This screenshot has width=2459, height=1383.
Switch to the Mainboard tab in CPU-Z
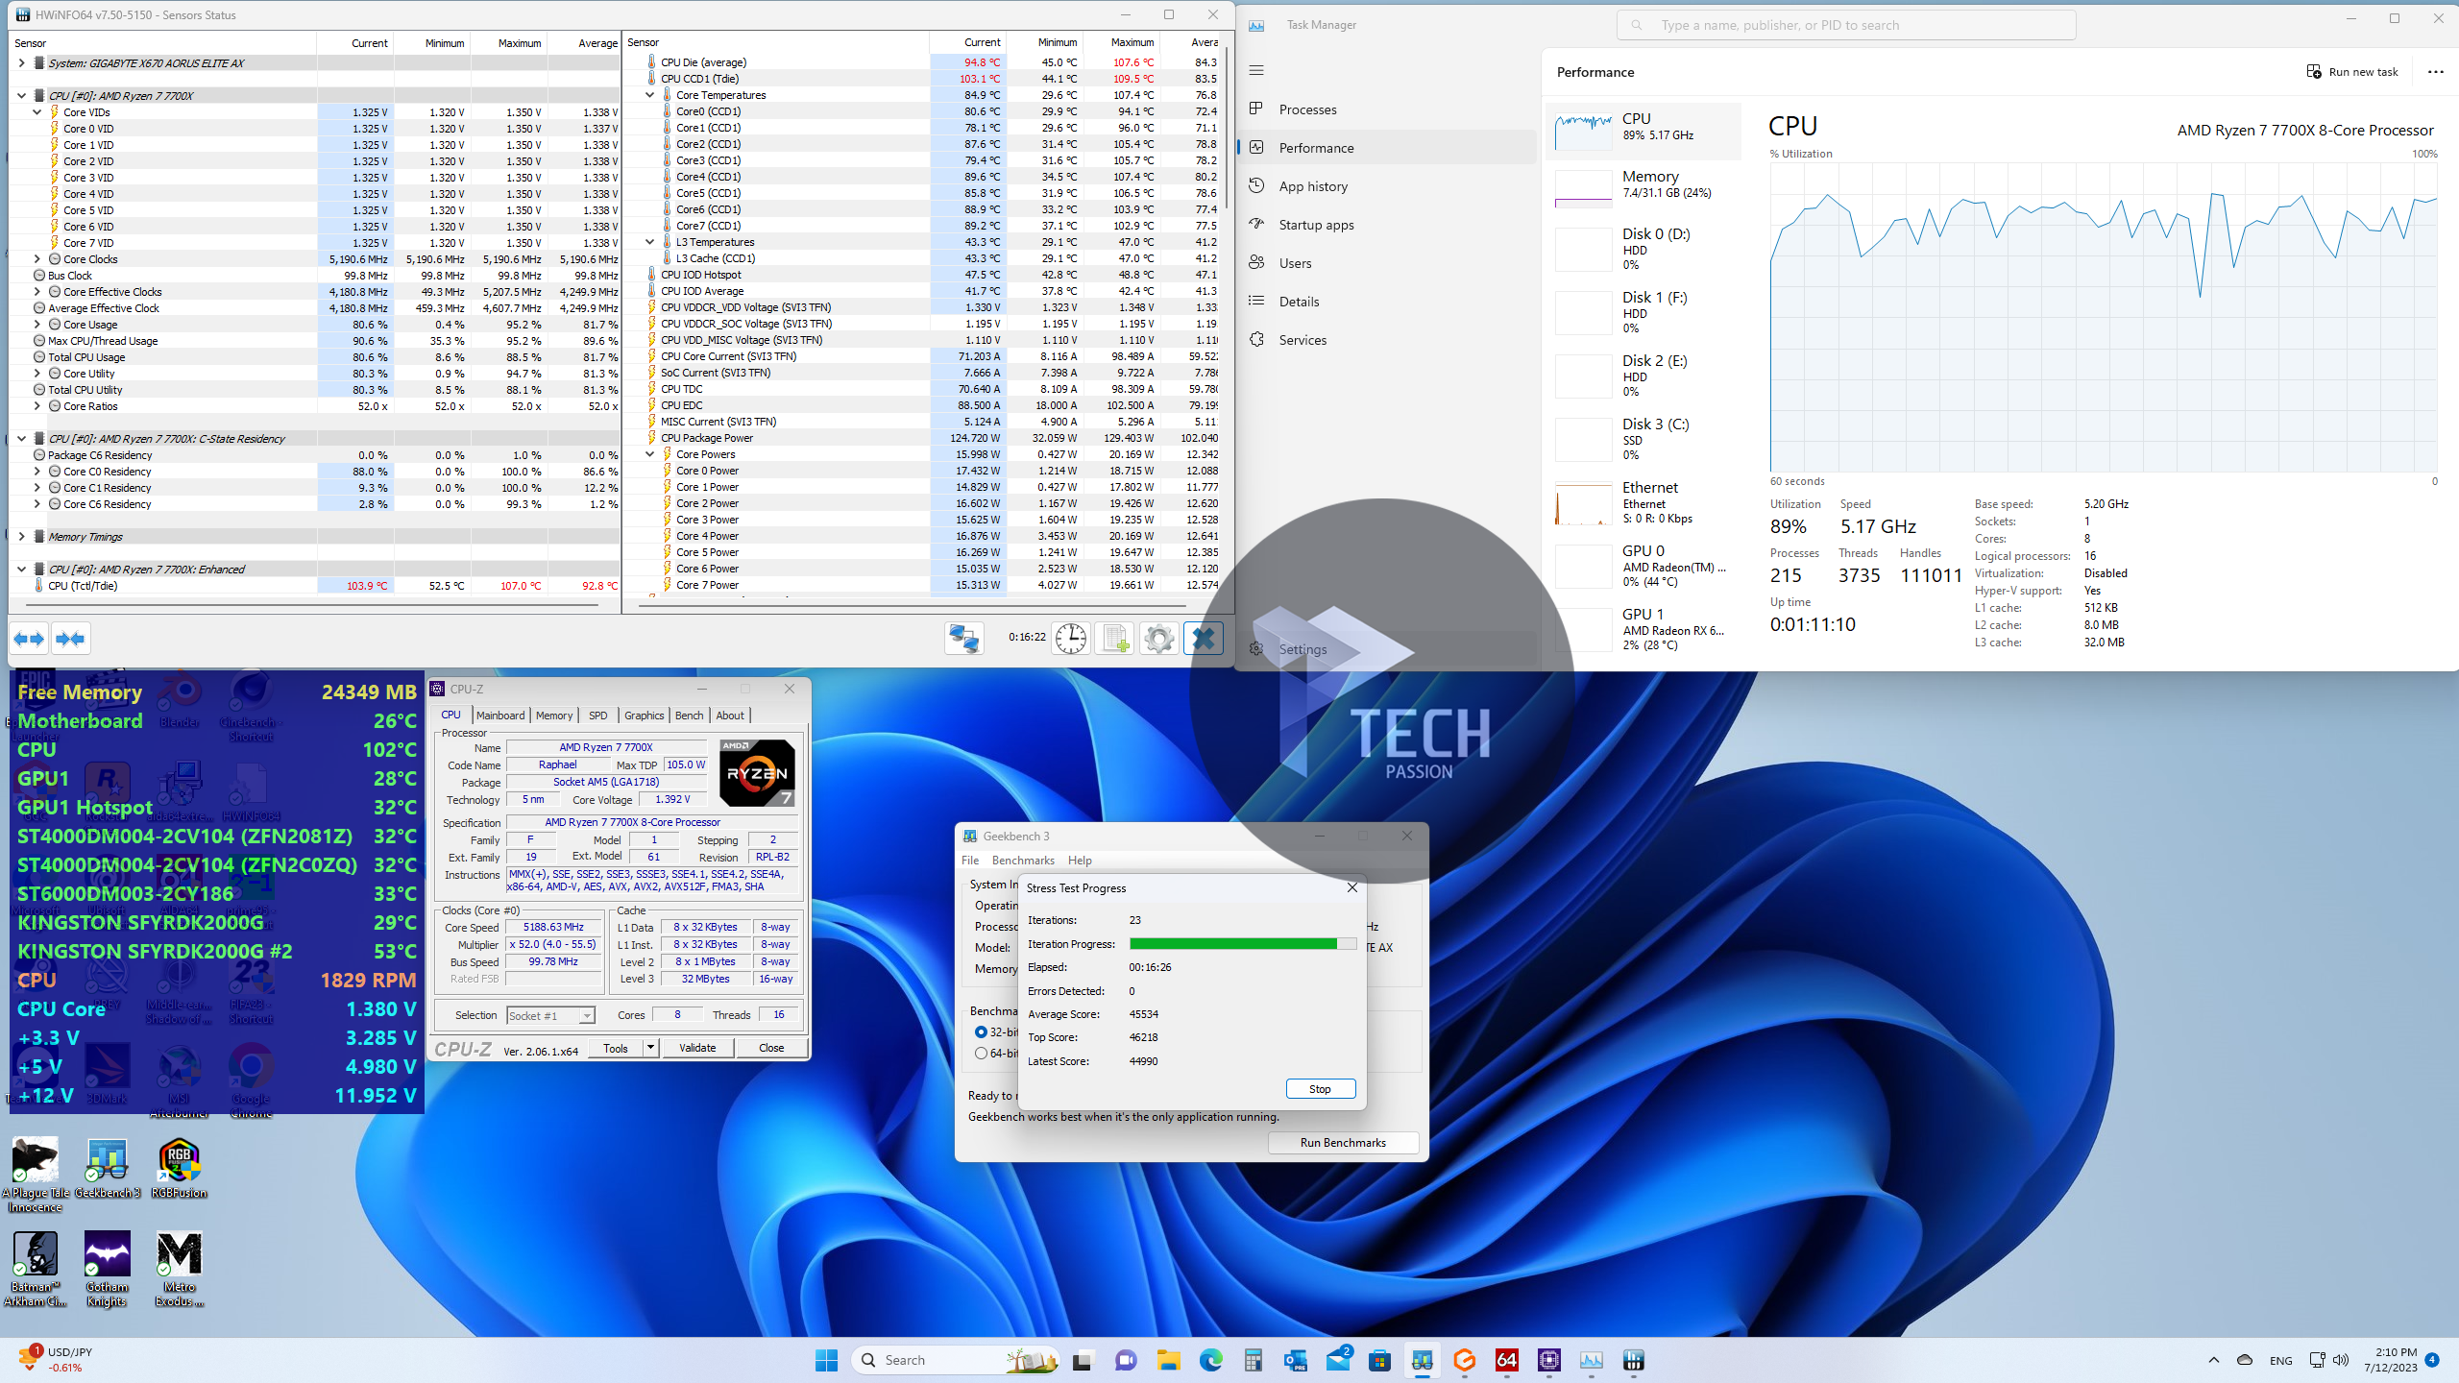[500, 716]
